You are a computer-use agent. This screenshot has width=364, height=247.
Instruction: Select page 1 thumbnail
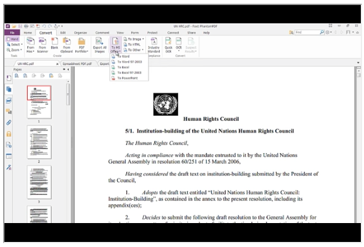(39, 102)
